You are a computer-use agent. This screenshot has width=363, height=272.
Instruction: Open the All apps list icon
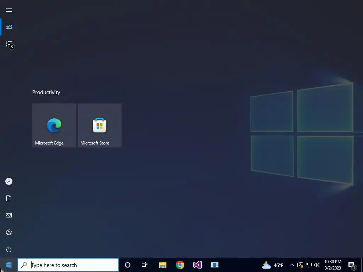click(9, 44)
